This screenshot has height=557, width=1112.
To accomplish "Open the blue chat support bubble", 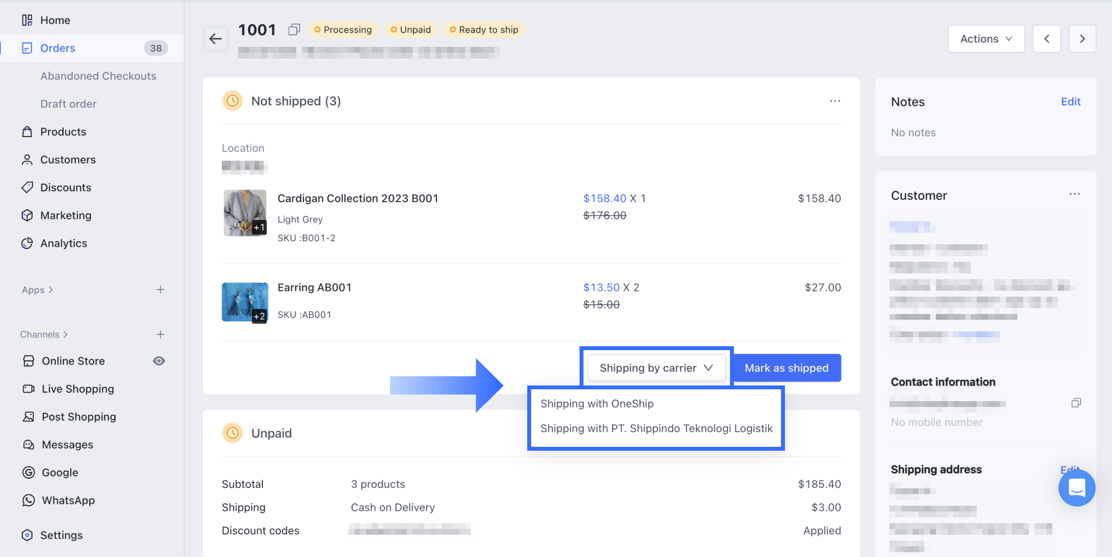I will 1076,488.
